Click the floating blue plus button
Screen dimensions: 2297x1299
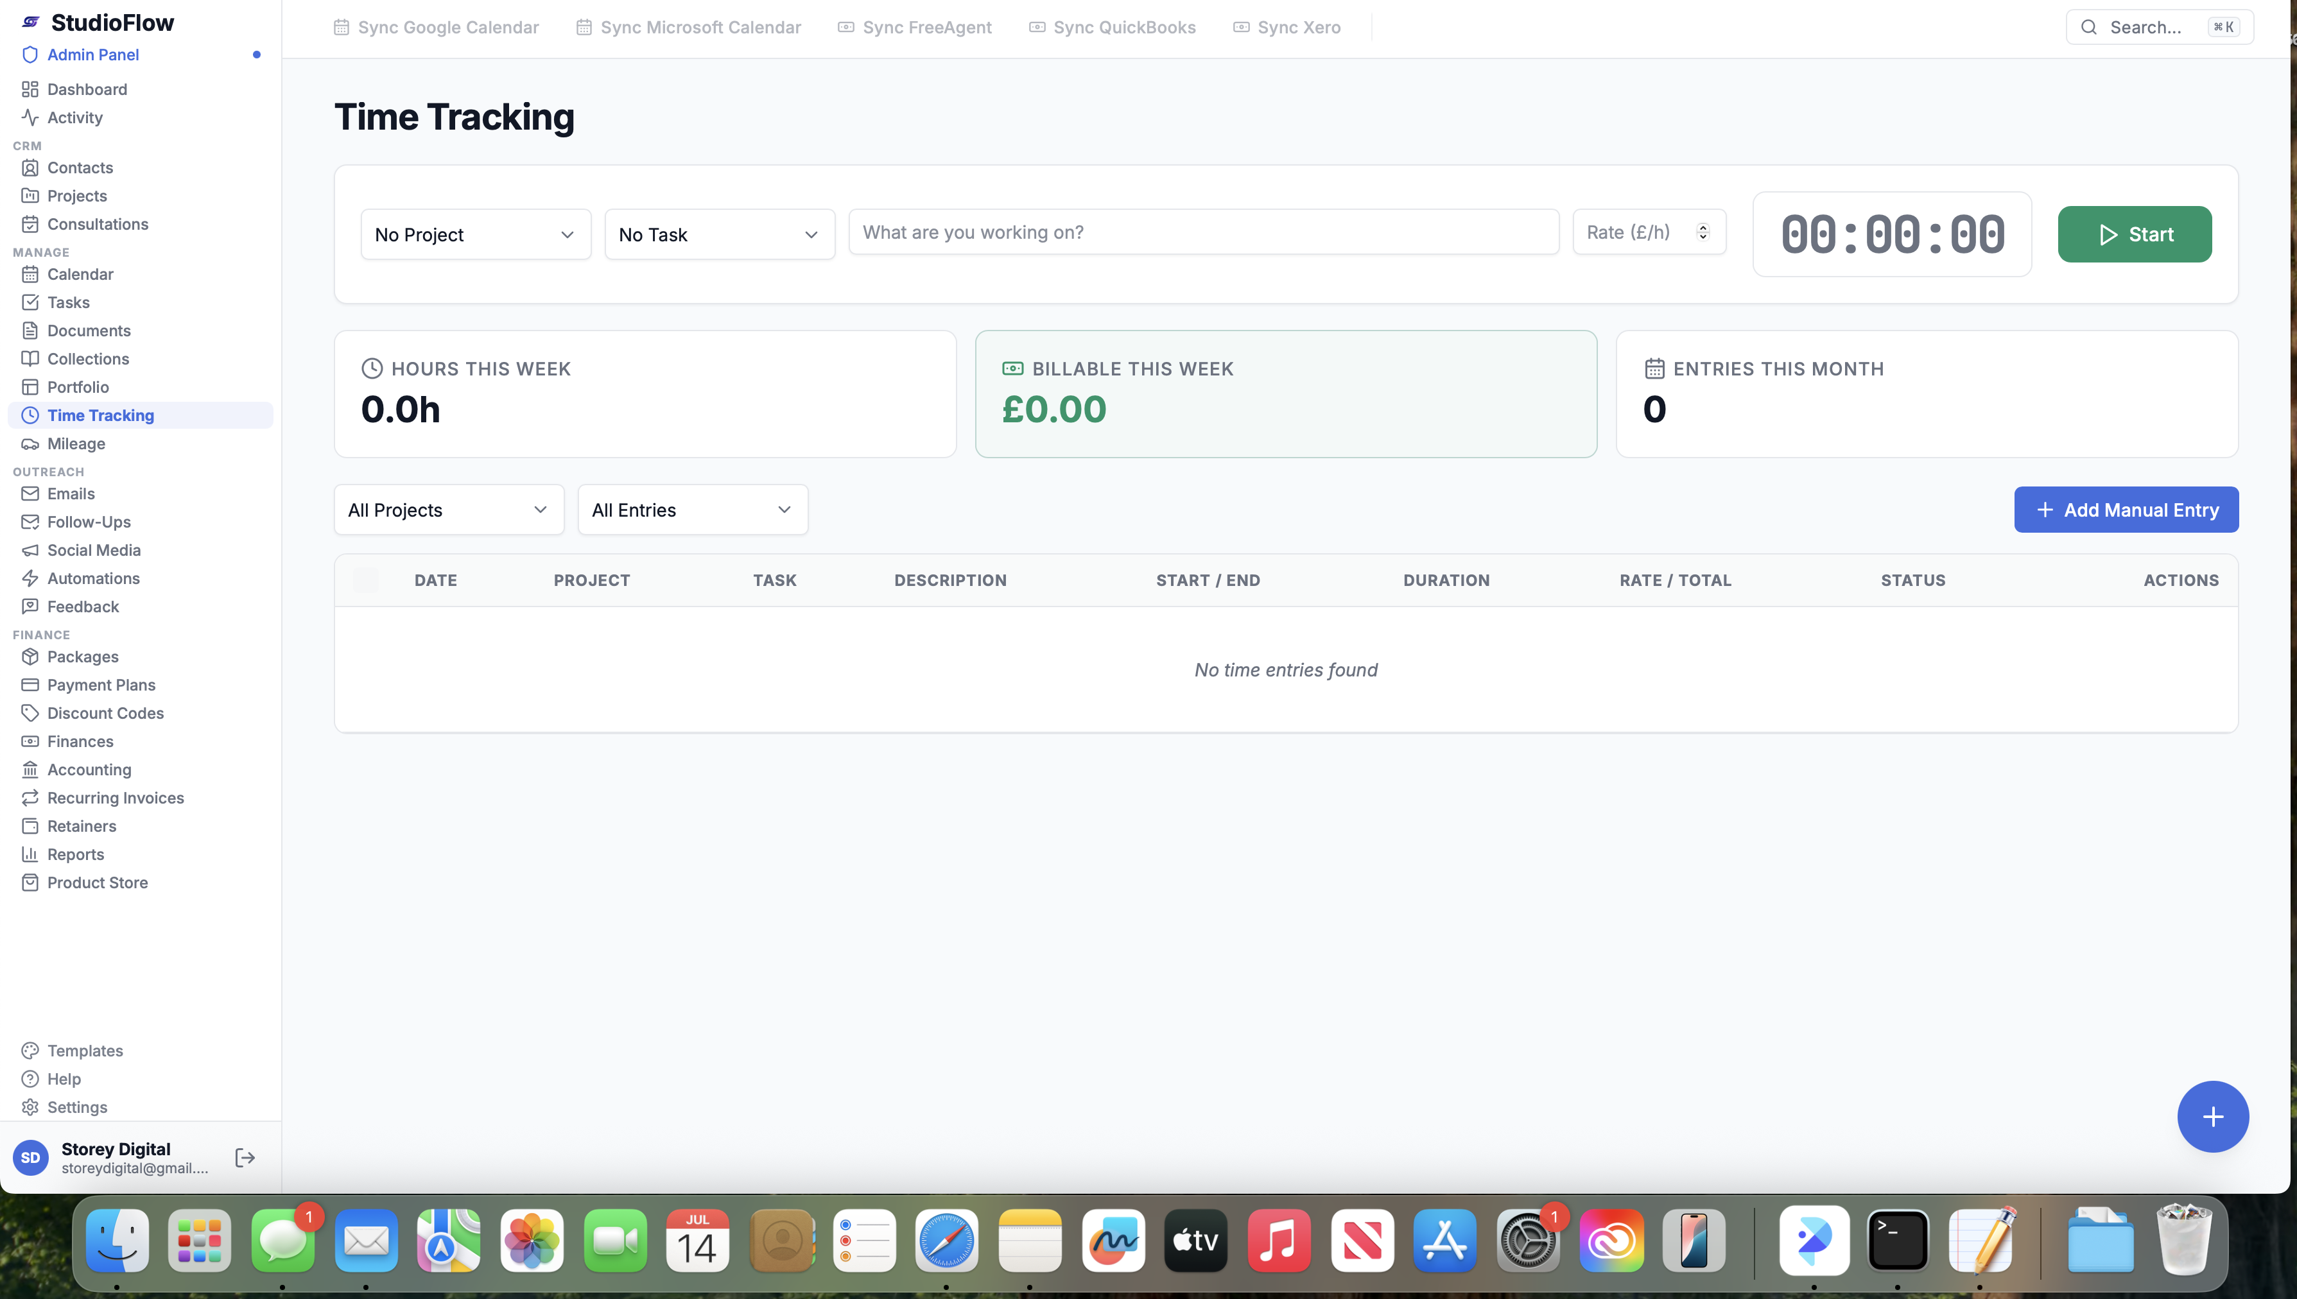point(2212,1116)
